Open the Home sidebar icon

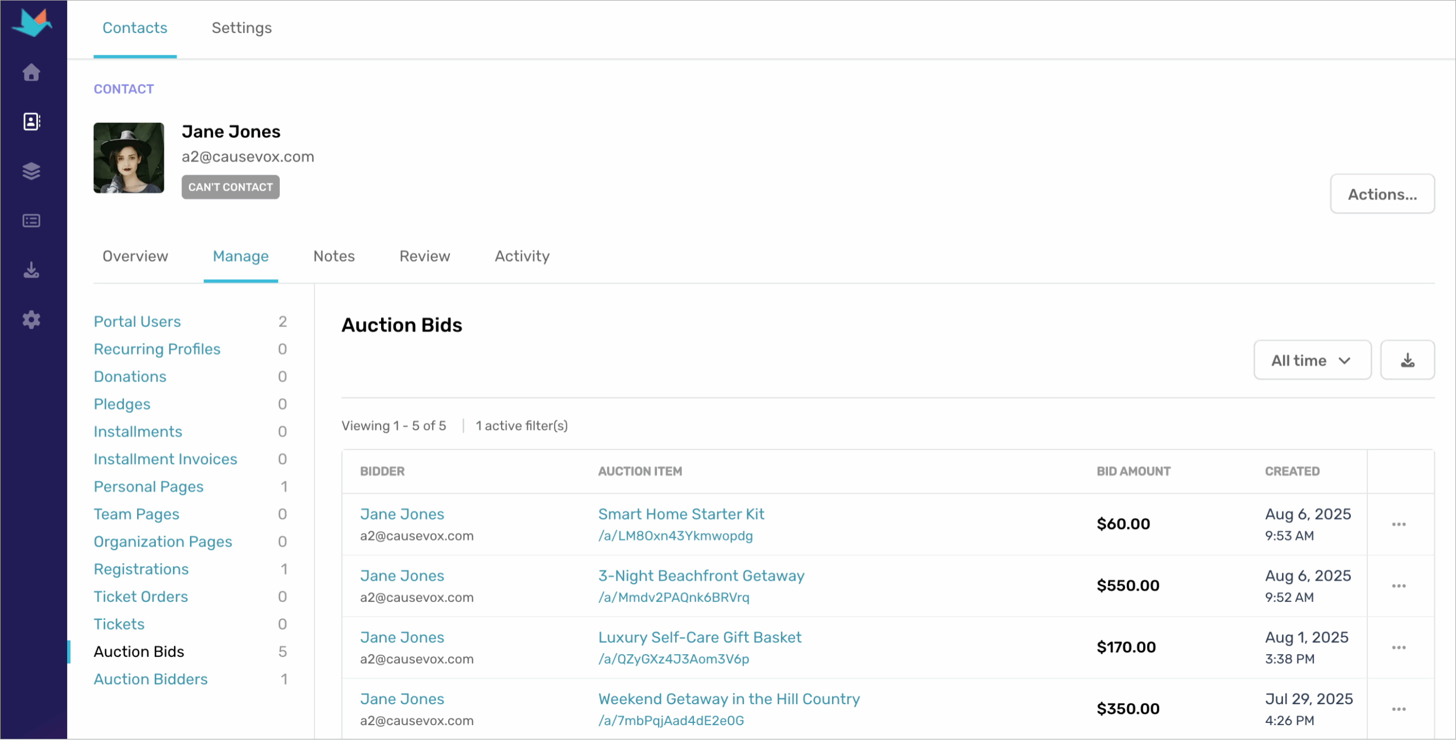31,72
